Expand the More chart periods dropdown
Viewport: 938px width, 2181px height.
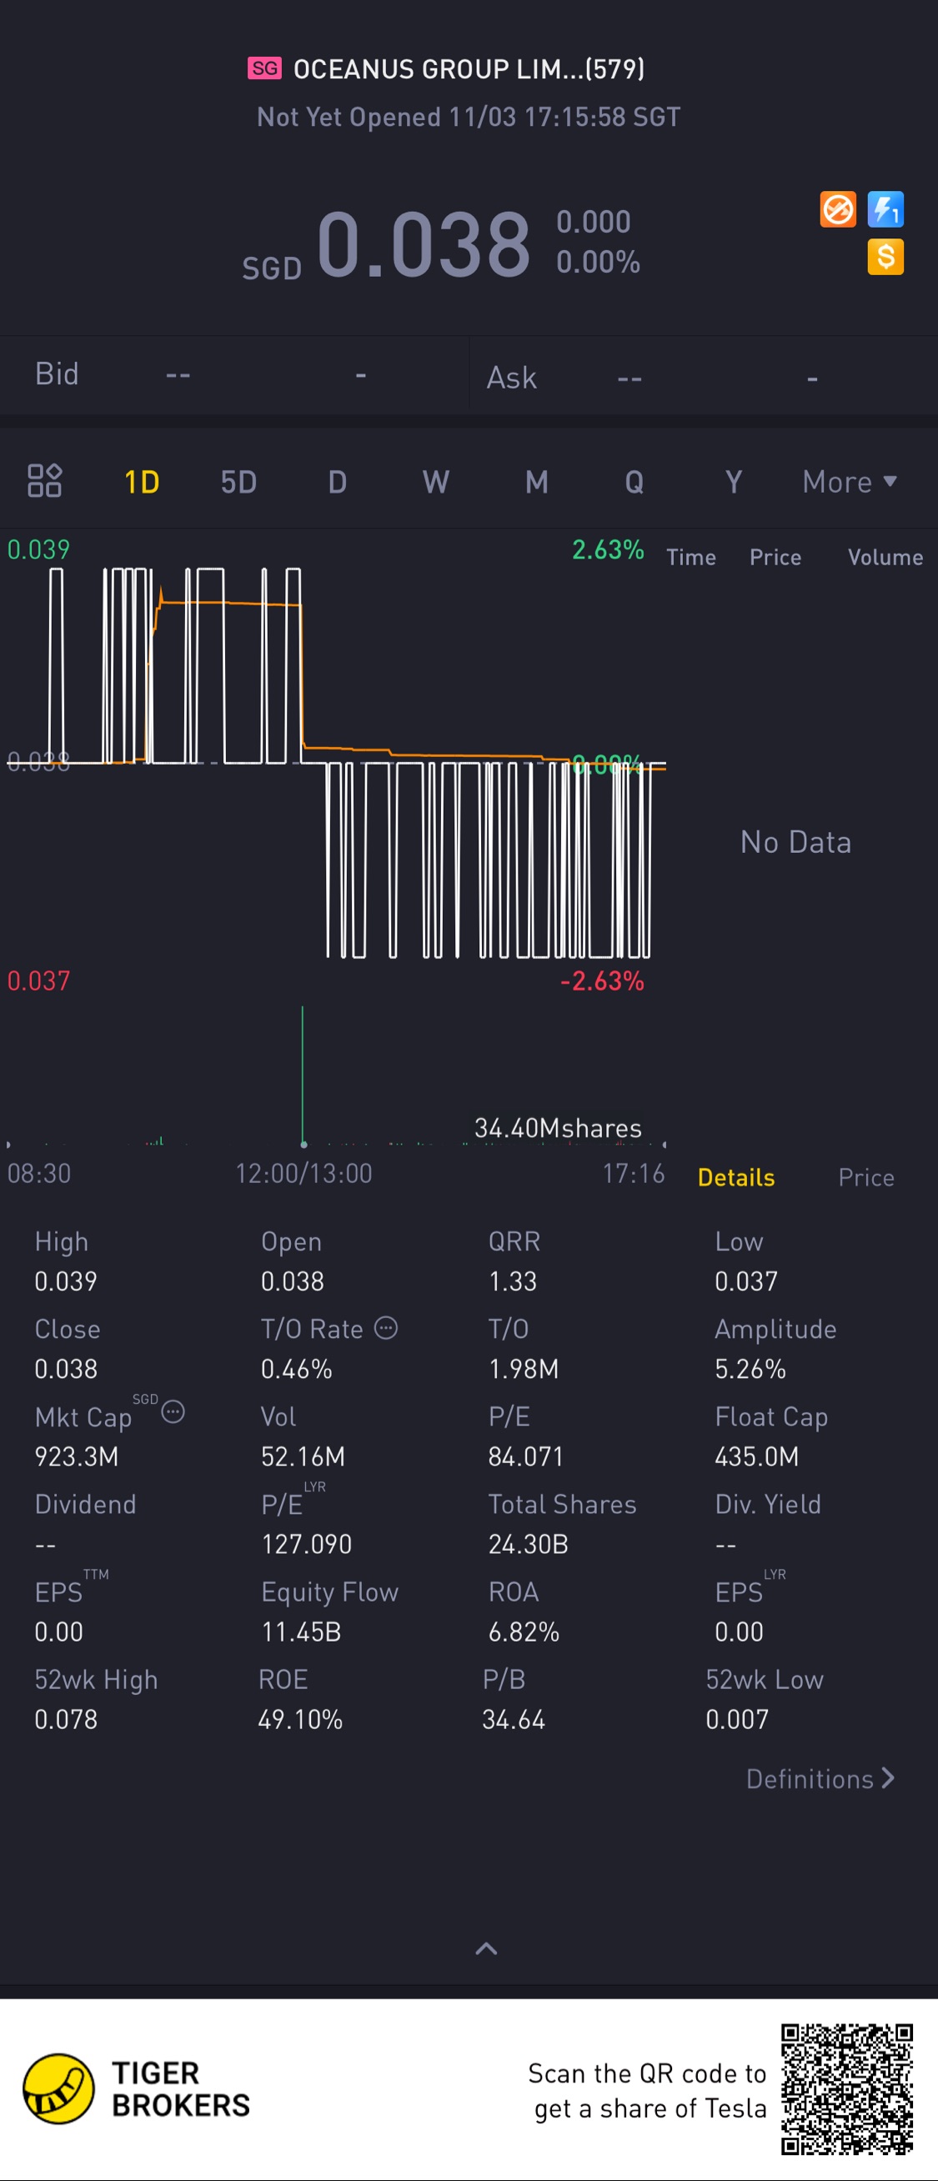849,482
